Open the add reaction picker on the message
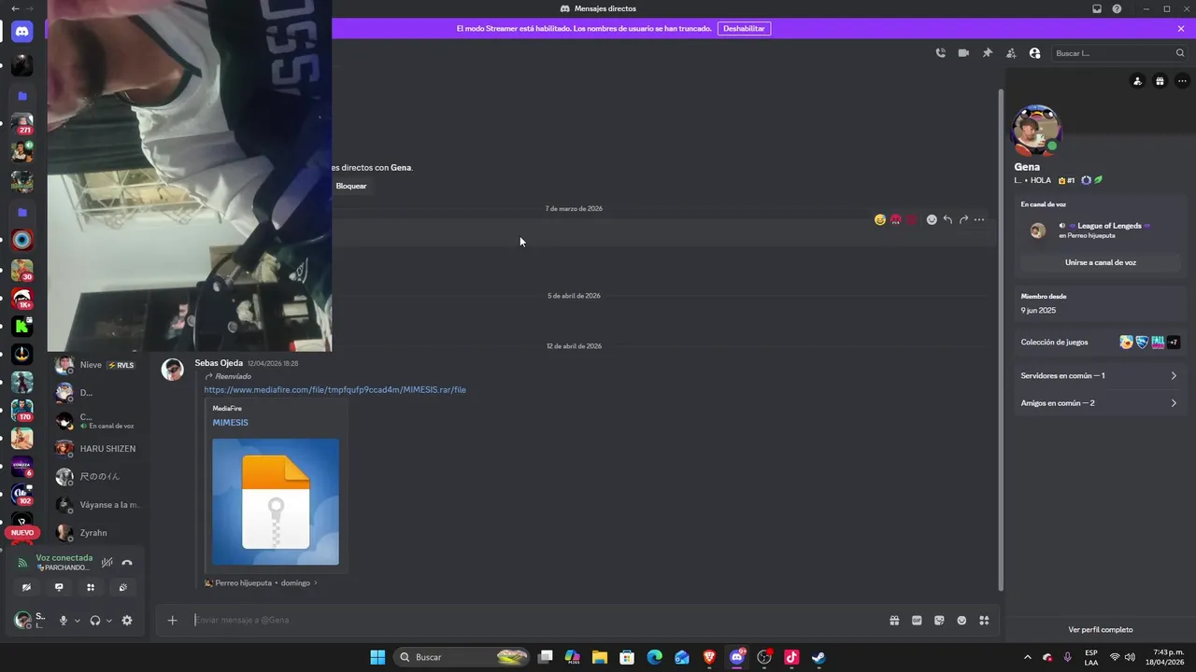 pos(932,220)
